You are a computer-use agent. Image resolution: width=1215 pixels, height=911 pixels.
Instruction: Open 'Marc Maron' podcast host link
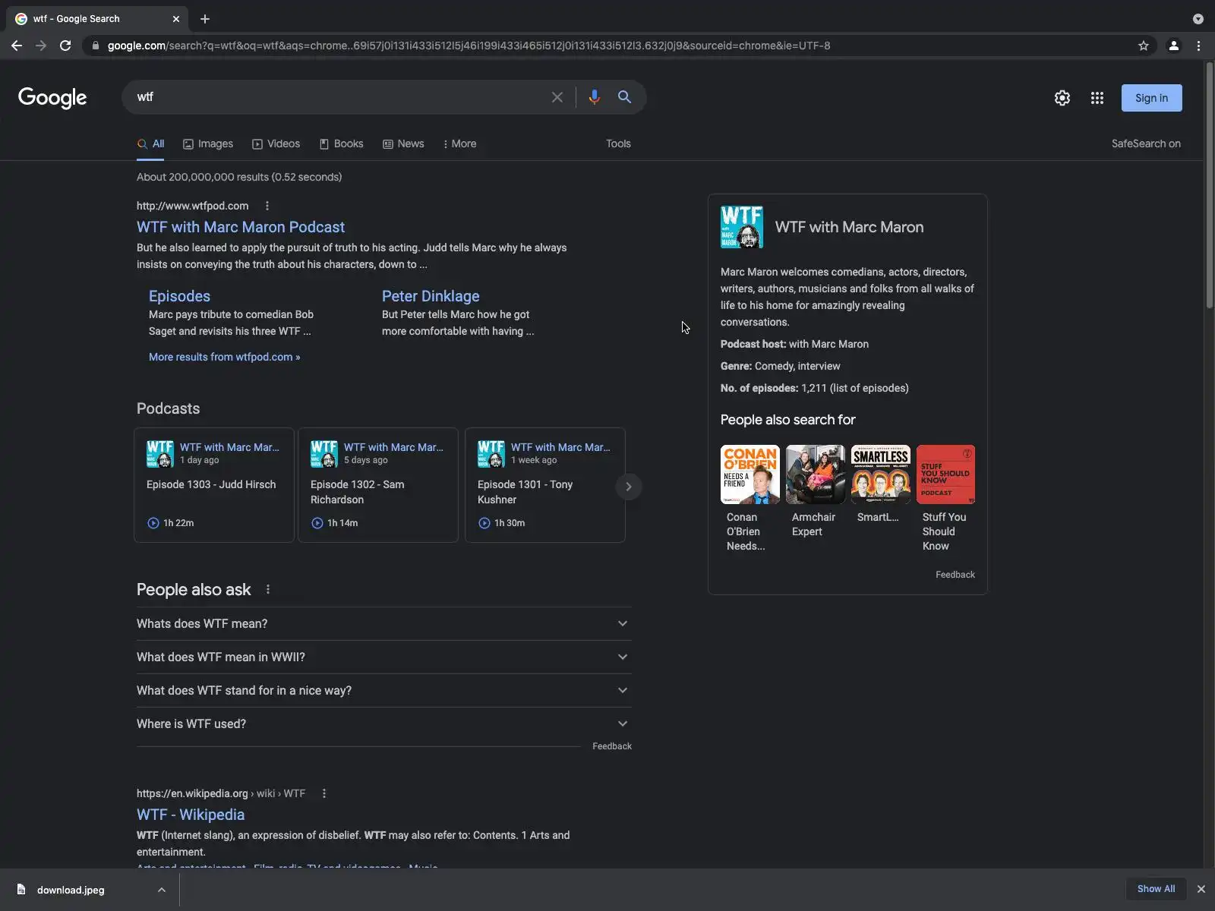coord(840,344)
